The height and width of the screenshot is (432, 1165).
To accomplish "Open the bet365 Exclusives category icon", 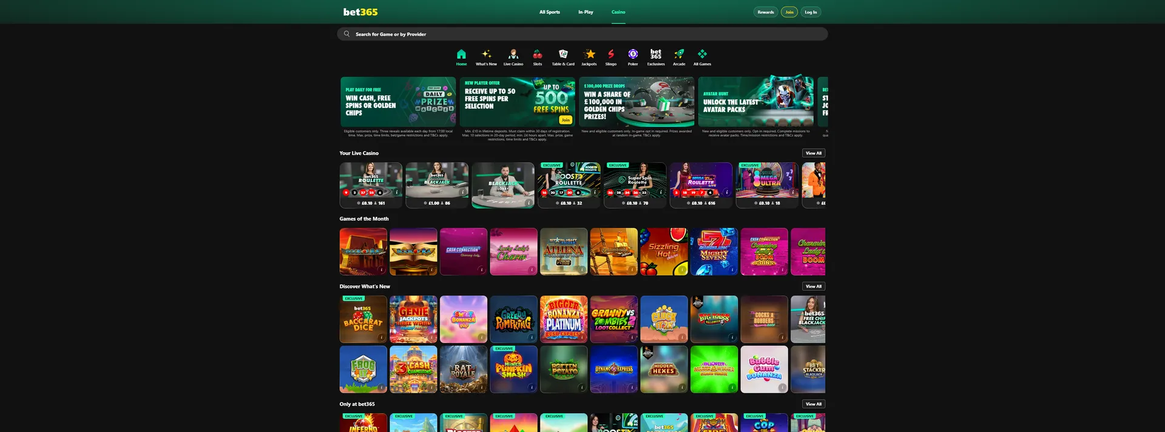I will coord(656,54).
